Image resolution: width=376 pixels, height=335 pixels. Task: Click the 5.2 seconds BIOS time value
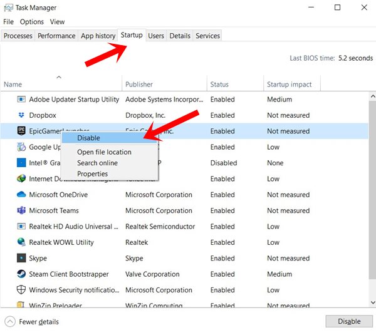click(x=355, y=58)
